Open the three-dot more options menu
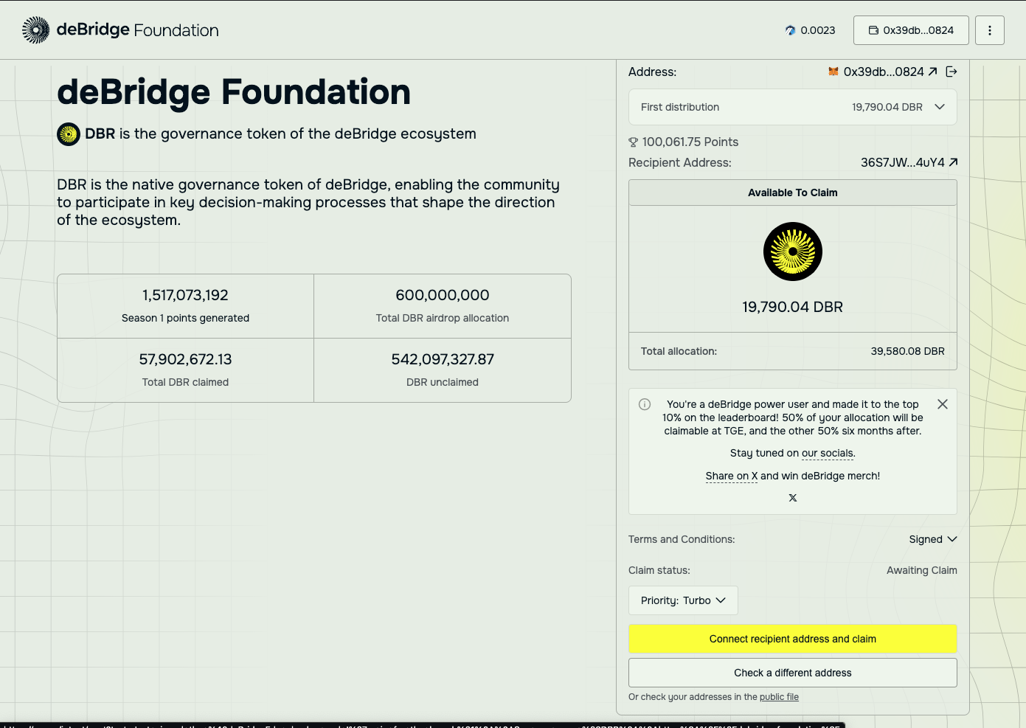This screenshot has height=728, width=1026. (x=990, y=30)
